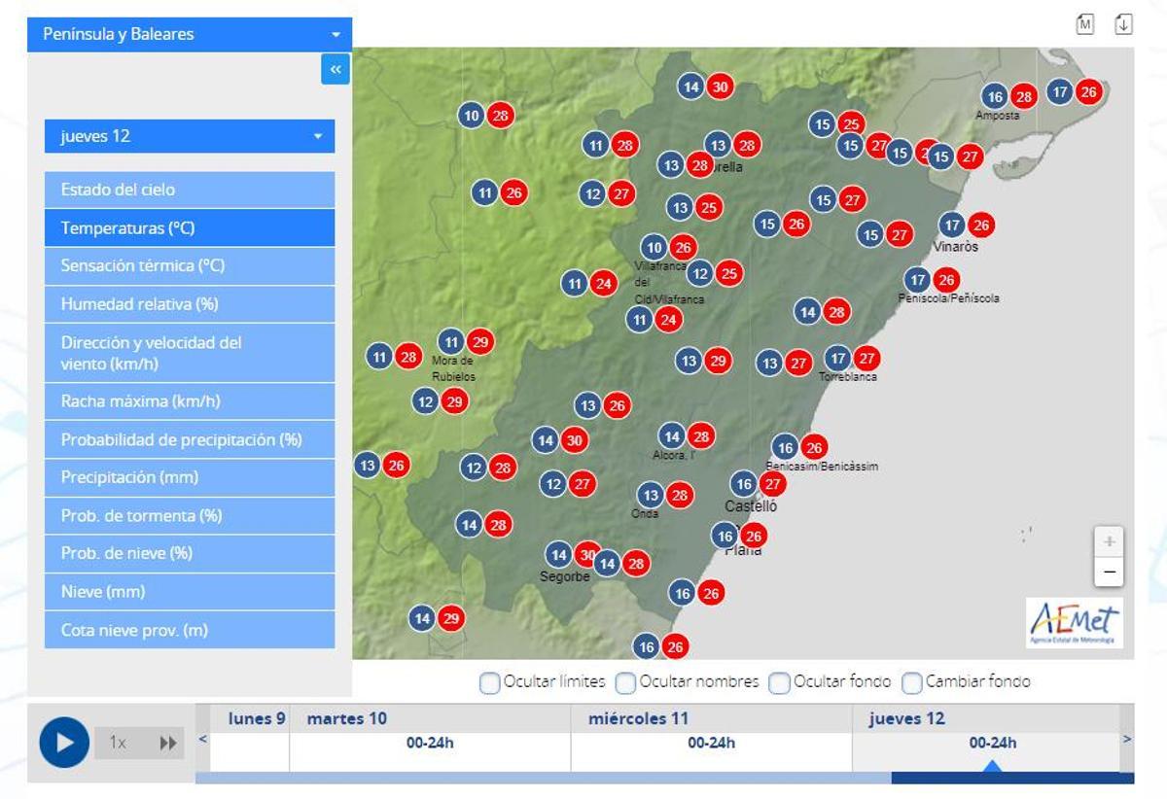Screen dimensions: 1167x799
Task: Zoom out with the minus button
Action: click(1109, 573)
